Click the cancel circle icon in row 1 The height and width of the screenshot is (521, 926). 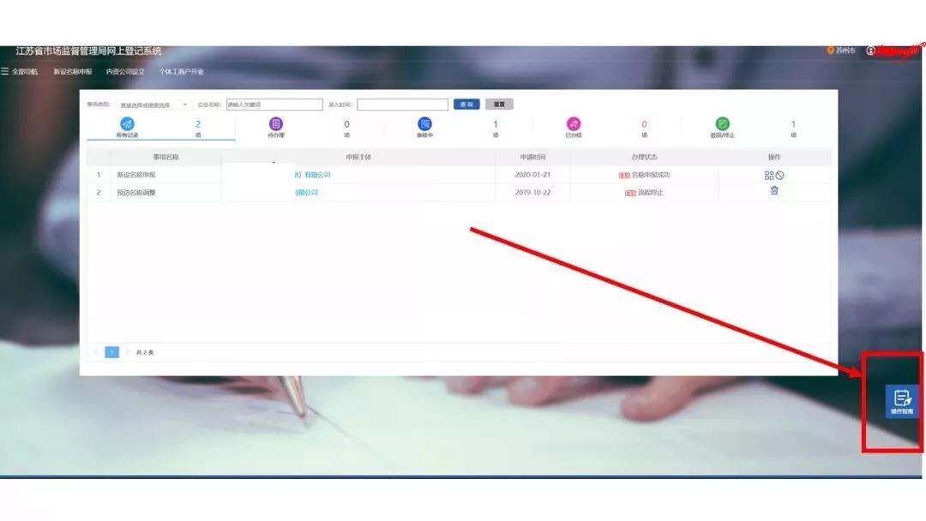[780, 176]
